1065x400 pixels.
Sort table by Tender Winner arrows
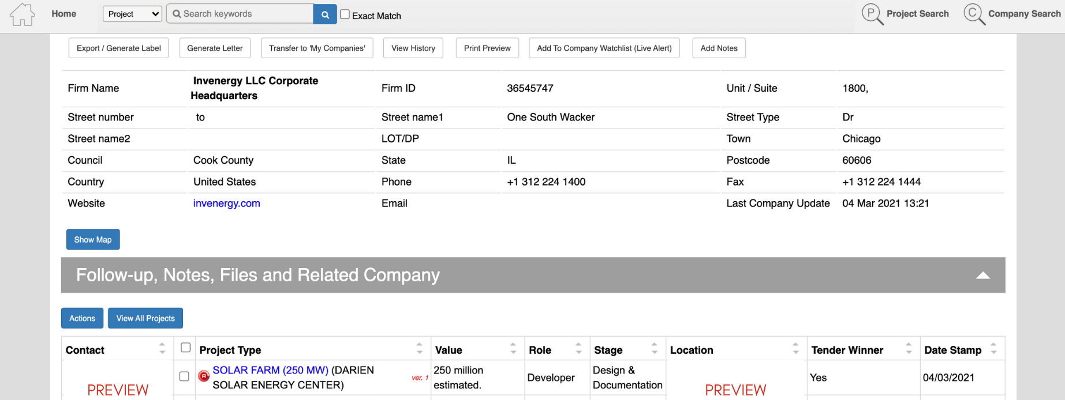[909, 348]
